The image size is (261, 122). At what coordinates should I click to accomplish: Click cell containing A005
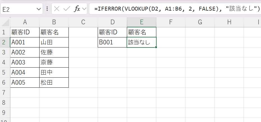click(x=25, y=82)
